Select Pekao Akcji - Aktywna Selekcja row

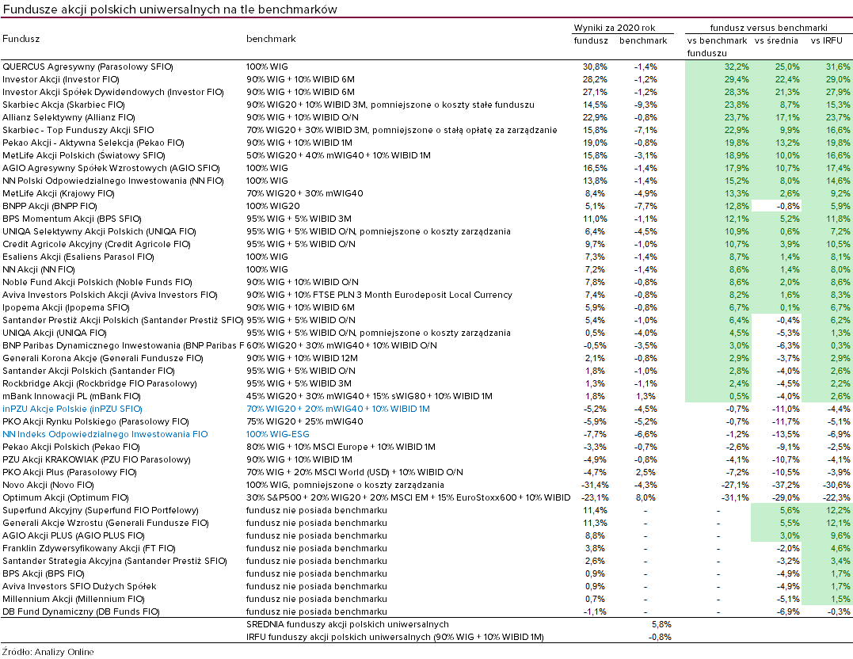(93, 143)
